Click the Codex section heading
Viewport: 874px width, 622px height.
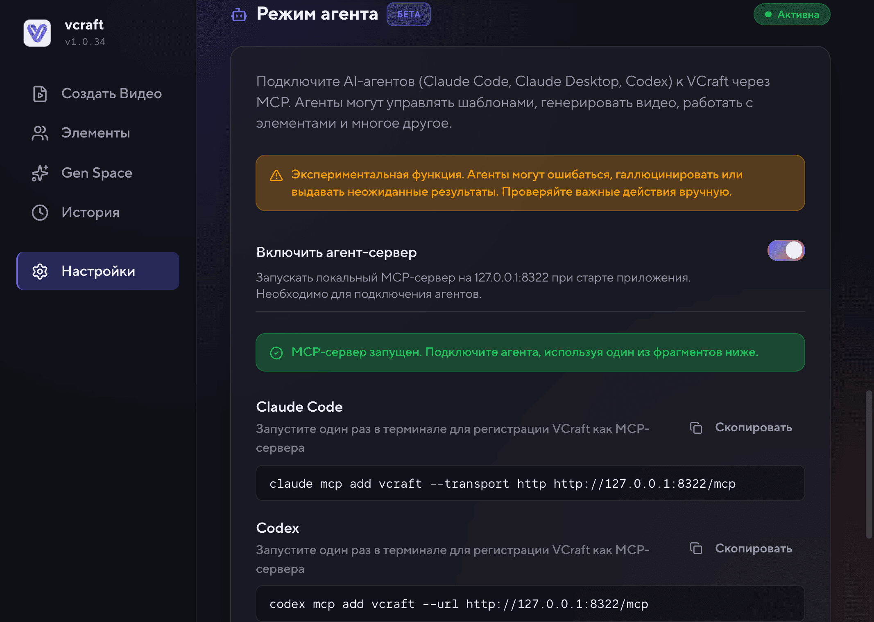[278, 528]
